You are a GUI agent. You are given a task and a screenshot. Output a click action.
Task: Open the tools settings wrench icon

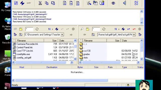tap(89, 3)
